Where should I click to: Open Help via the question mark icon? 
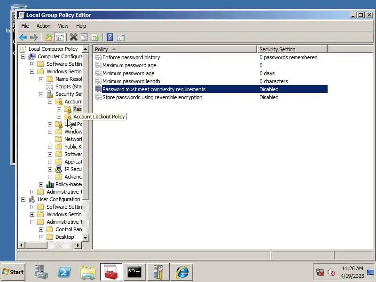point(110,38)
